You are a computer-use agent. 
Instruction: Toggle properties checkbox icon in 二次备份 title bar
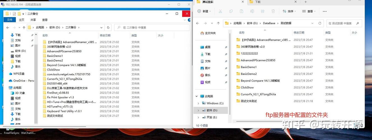pos(14,14)
